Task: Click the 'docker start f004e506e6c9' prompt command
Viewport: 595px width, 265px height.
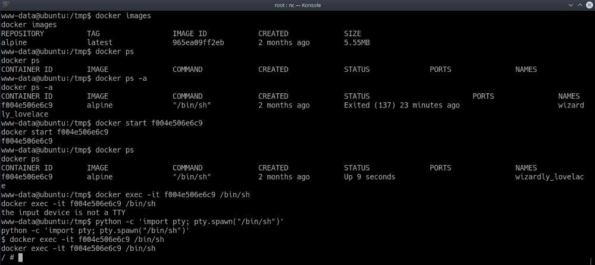Action: [x=149, y=123]
